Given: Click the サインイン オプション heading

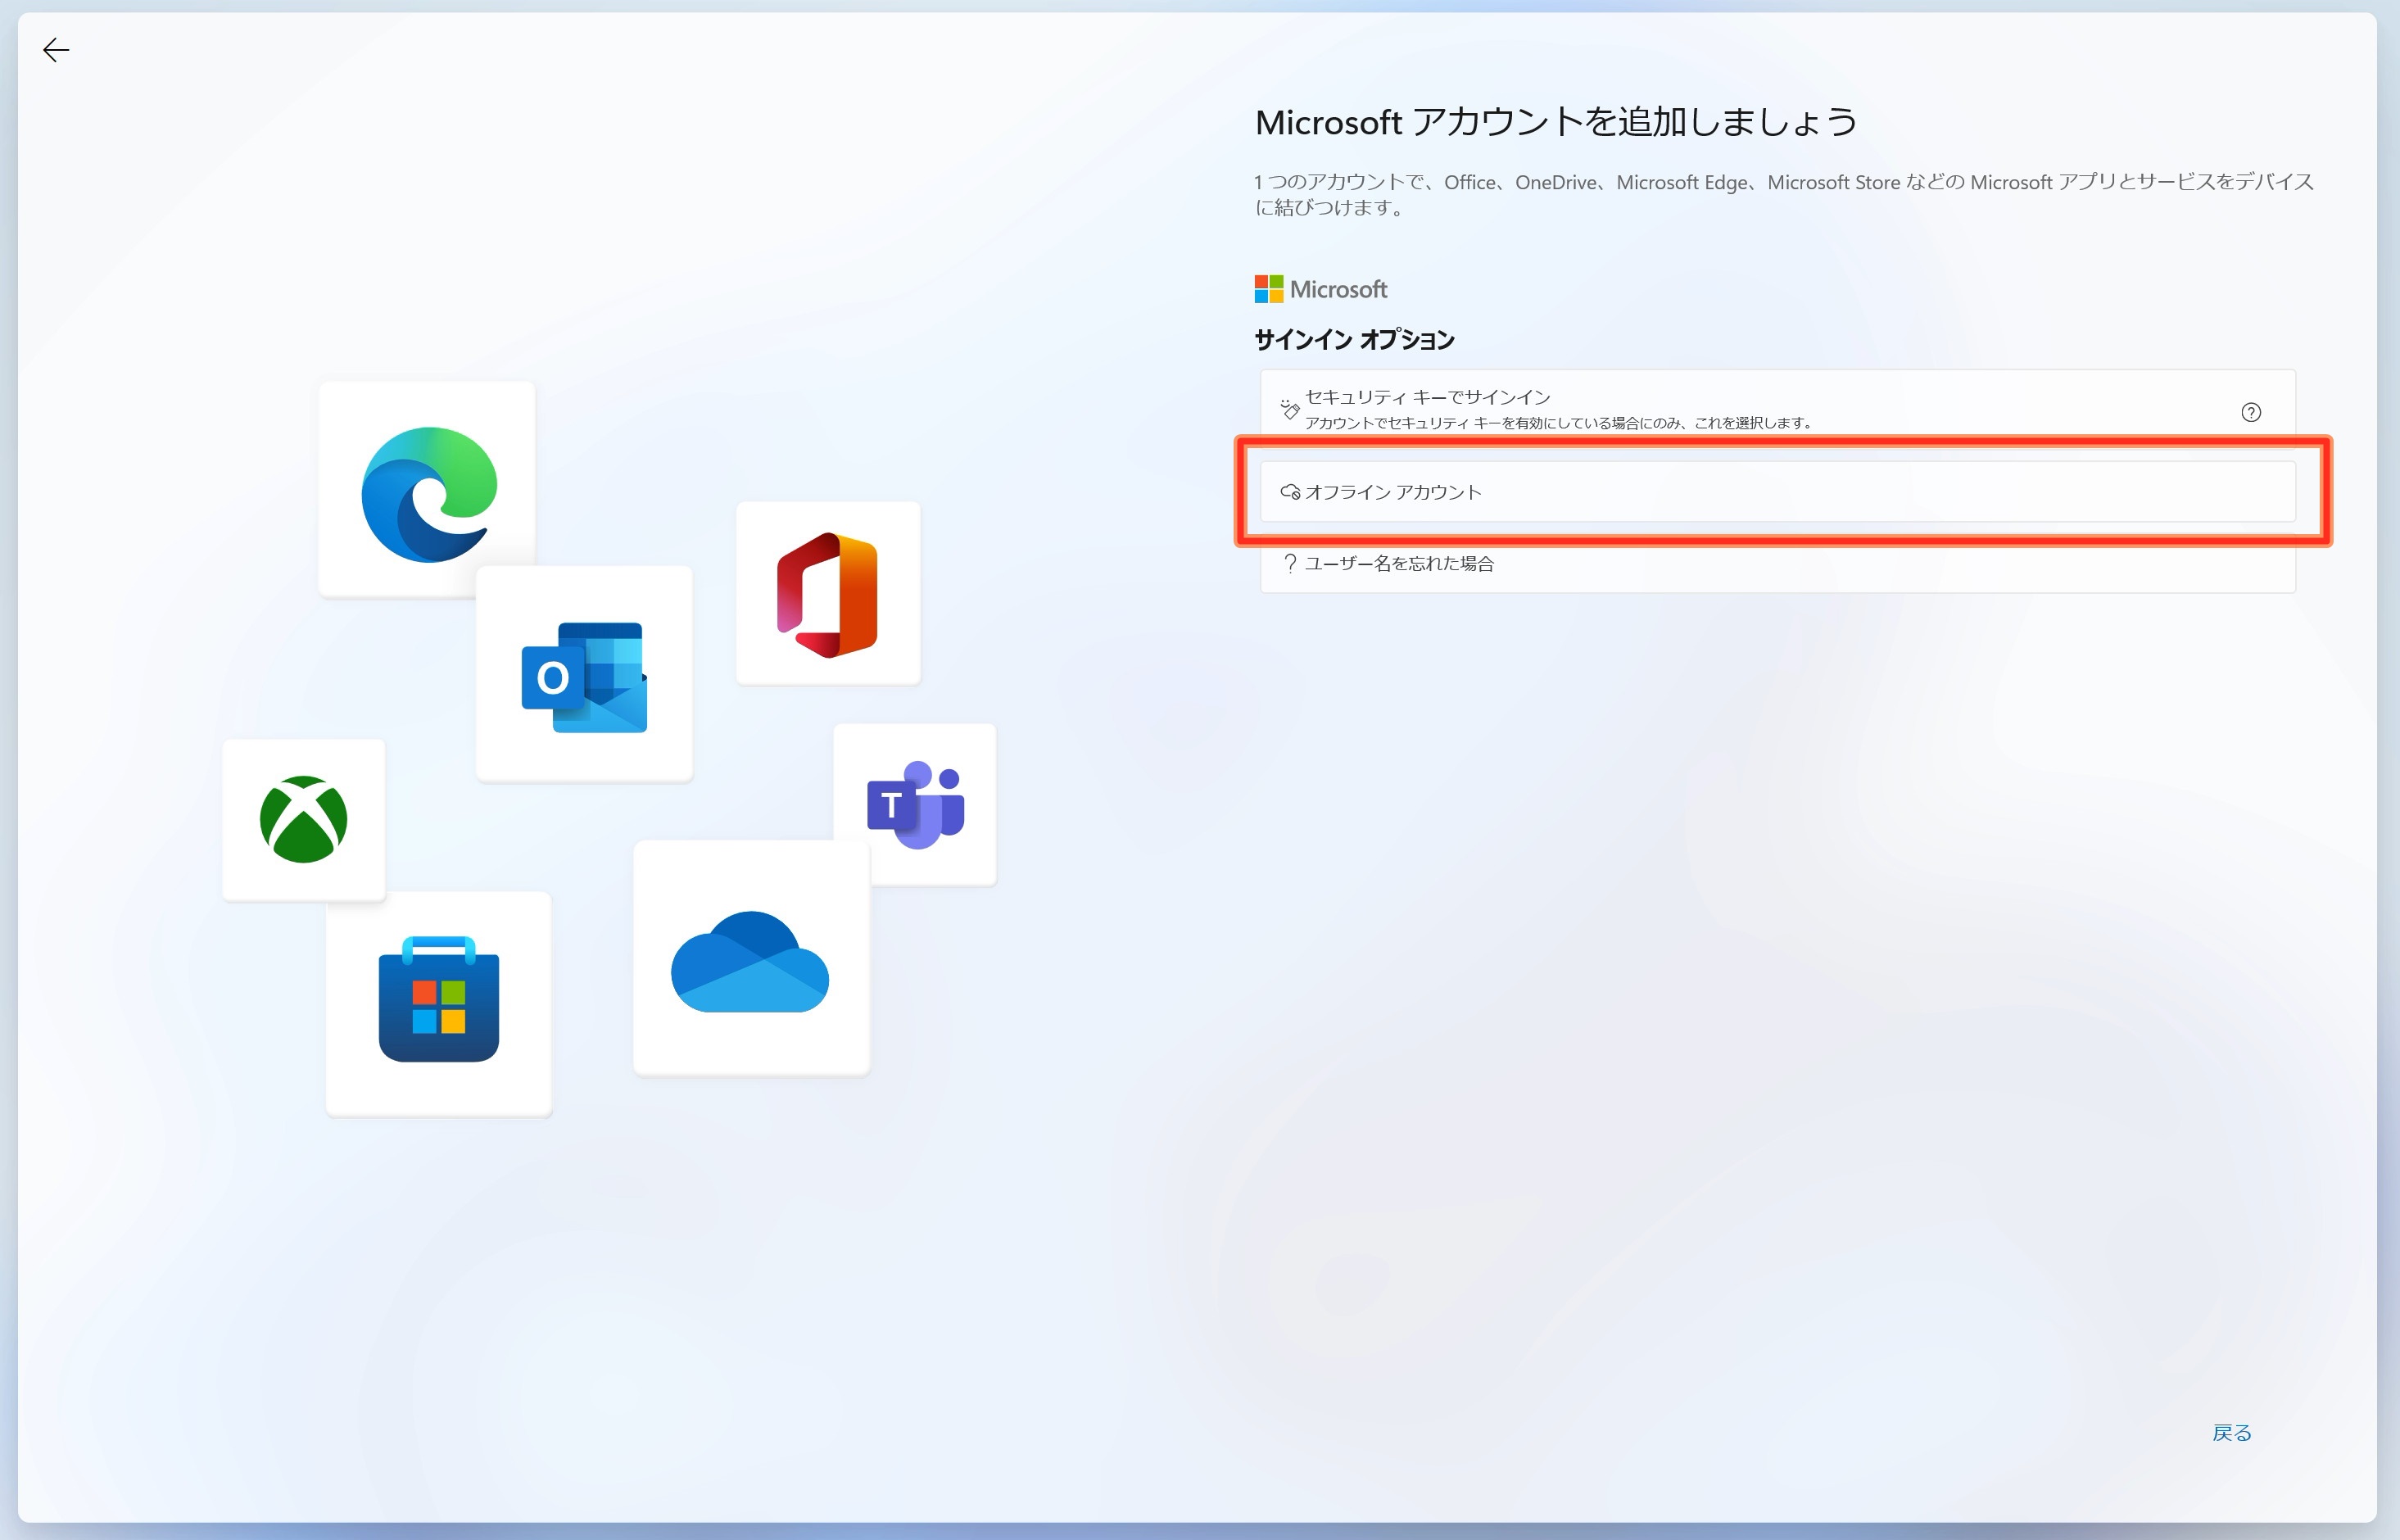Looking at the screenshot, I should (1354, 340).
